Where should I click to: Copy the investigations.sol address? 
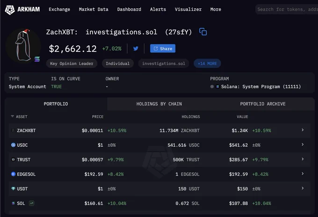pyautogui.click(x=203, y=32)
